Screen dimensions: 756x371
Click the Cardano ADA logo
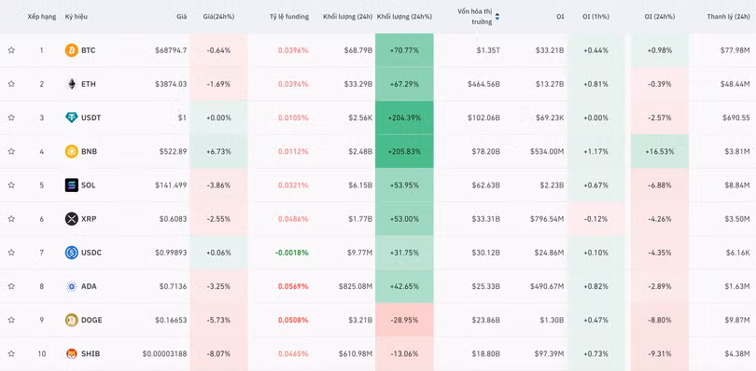click(71, 286)
